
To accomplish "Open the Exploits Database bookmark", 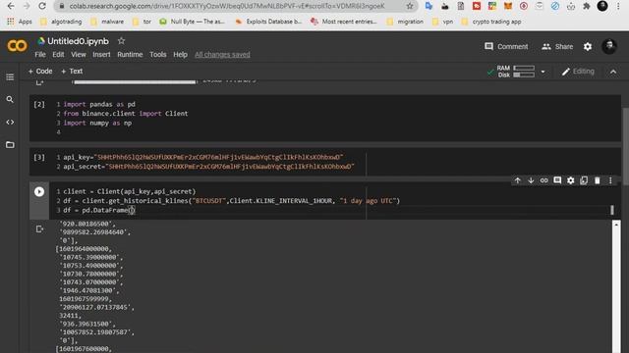I will pos(268,22).
